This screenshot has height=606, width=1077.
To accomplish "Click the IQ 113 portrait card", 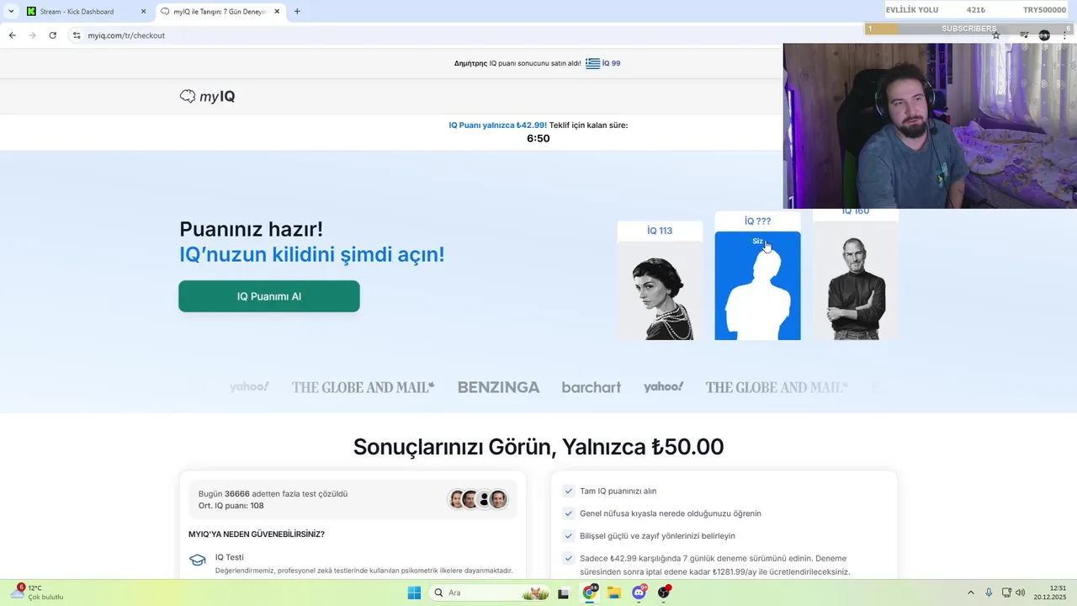I will (x=660, y=281).
